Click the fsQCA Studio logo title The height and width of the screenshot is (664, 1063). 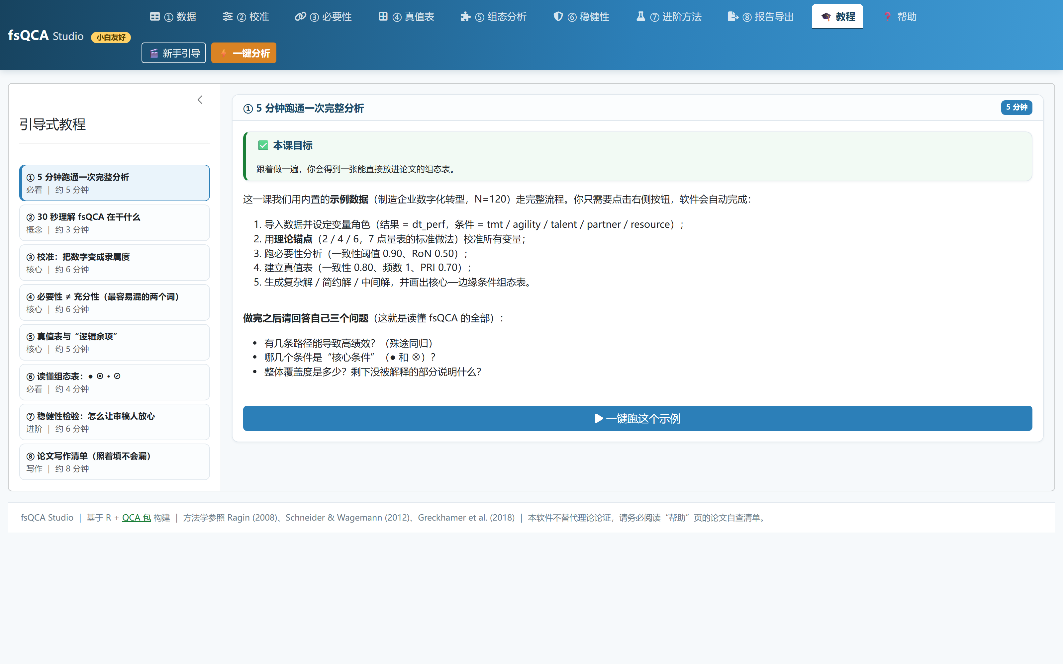46,36
